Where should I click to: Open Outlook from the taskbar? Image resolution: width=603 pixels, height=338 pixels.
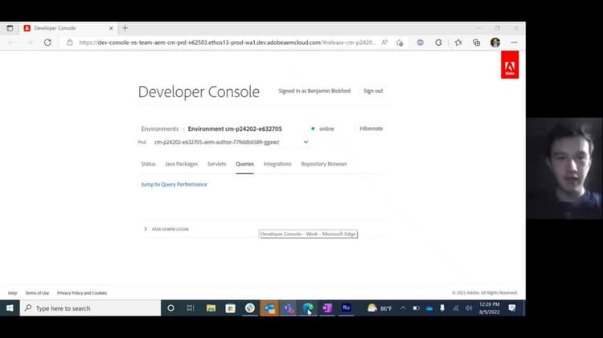click(269, 308)
